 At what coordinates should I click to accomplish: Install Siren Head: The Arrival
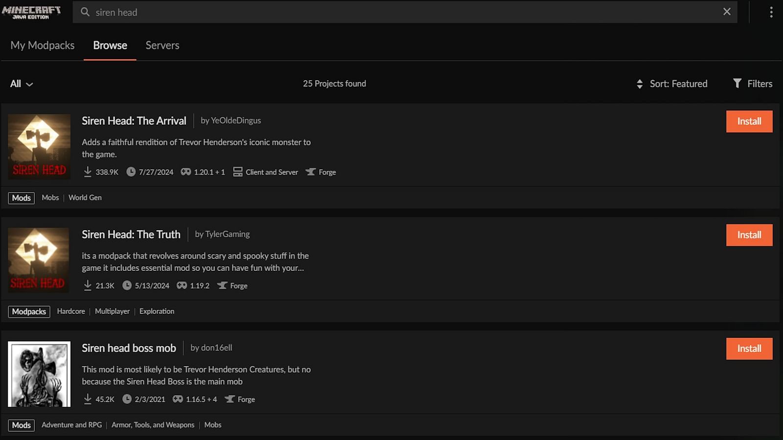click(x=749, y=121)
